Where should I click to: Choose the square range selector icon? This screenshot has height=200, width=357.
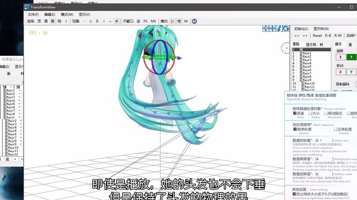coord(91,21)
